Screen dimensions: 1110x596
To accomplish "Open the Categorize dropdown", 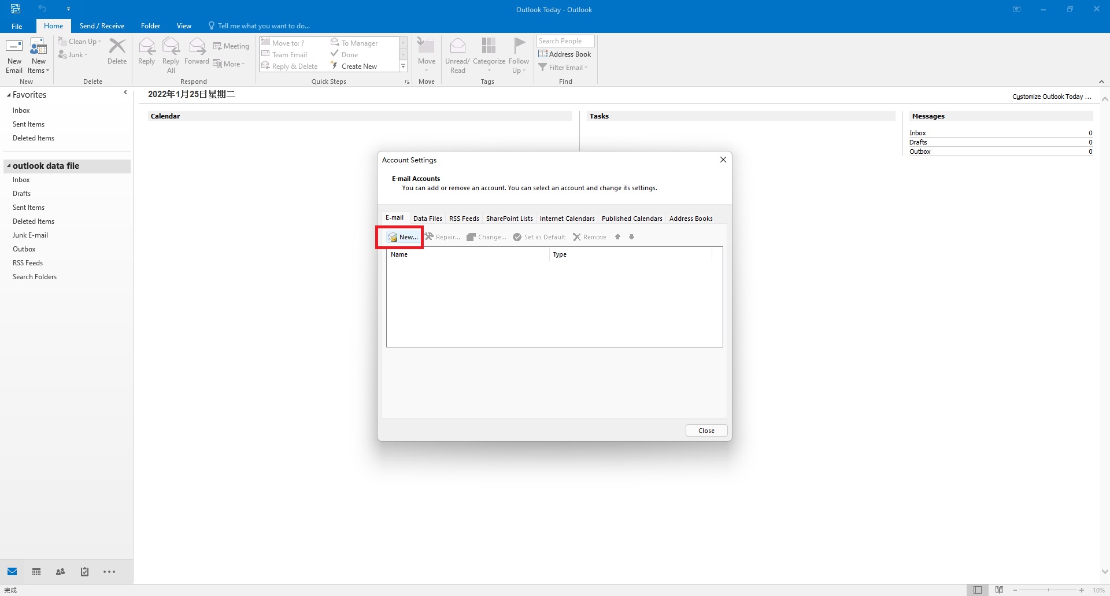I will click(x=489, y=55).
